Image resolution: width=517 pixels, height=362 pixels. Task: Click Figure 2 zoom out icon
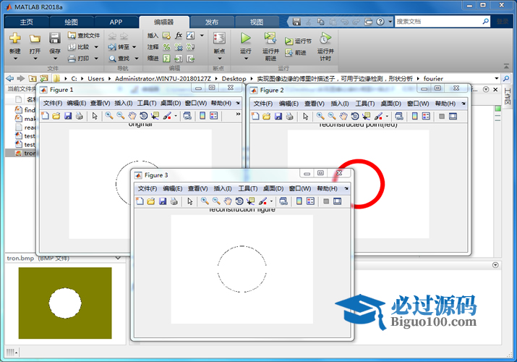(x=332, y=116)
